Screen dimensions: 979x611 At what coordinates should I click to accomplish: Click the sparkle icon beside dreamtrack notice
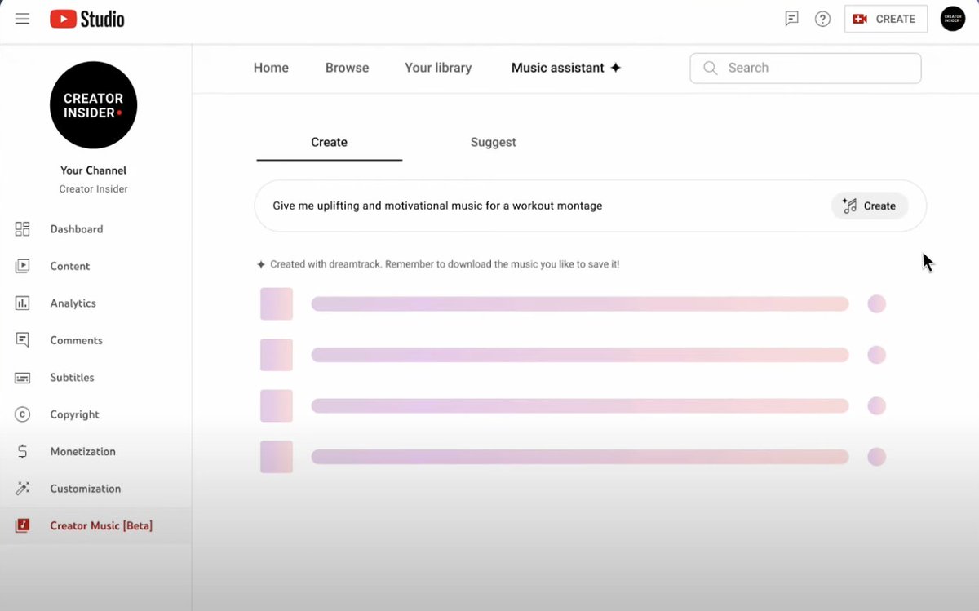coord(261,265)
